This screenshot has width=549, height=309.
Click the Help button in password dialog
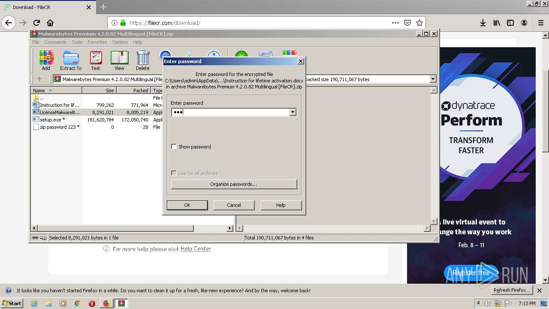coord(281,205)
